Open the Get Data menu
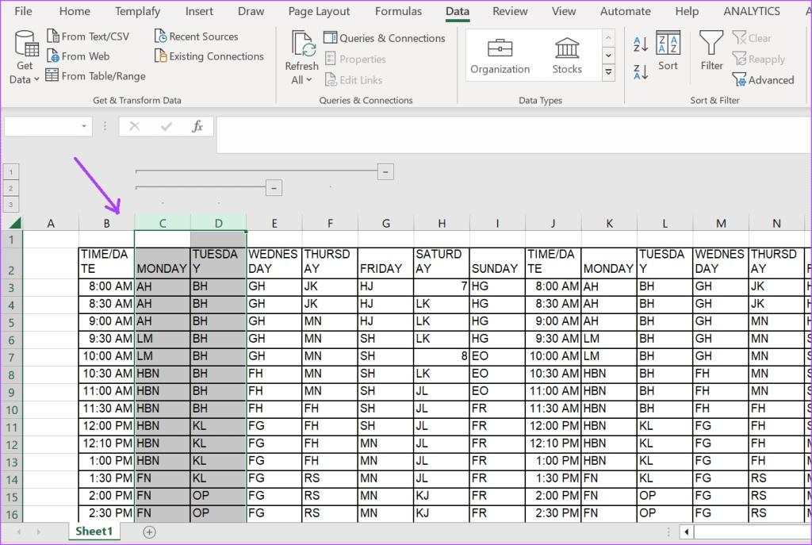The width and height of the screenshot is (812, 545). [25, 57]
